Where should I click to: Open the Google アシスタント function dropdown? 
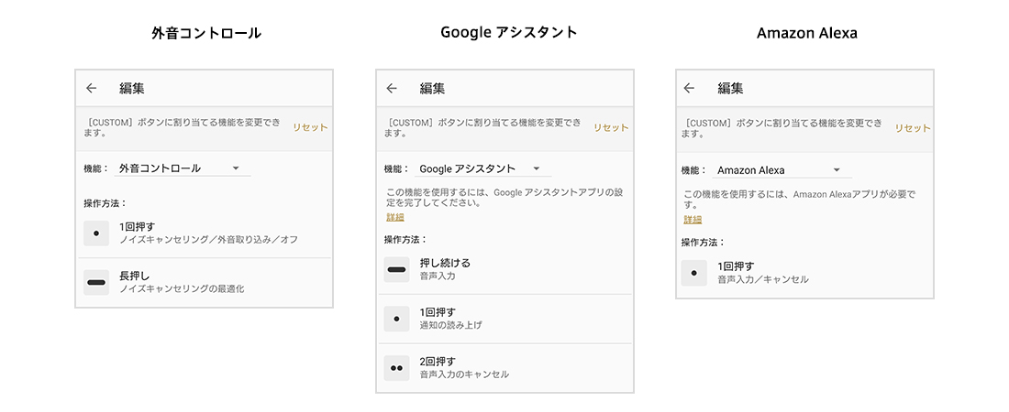480,168
